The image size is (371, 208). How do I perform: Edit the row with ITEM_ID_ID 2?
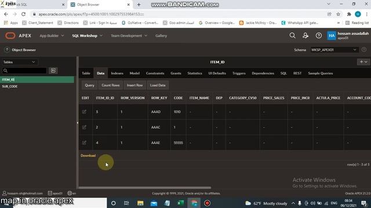click(x=84, y=127)
